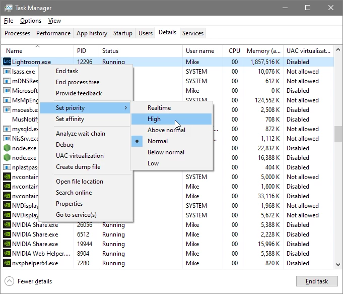Select Below normal priority
The height and width of the screenshot is (294, 343).
click(x=171, y=152)
